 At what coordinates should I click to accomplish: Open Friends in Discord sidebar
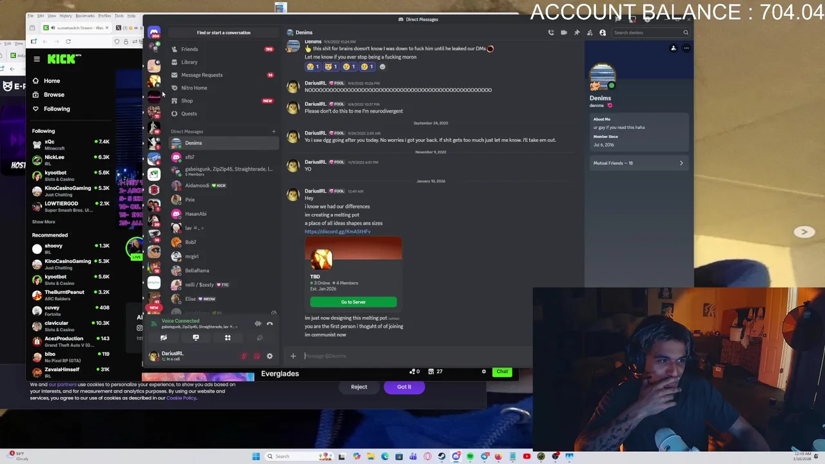click(x=223, y=49)
